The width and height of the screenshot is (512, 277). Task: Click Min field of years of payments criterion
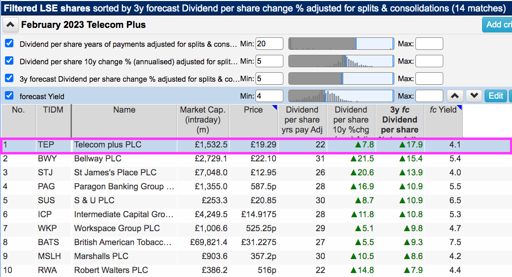(x=269, y=43)
